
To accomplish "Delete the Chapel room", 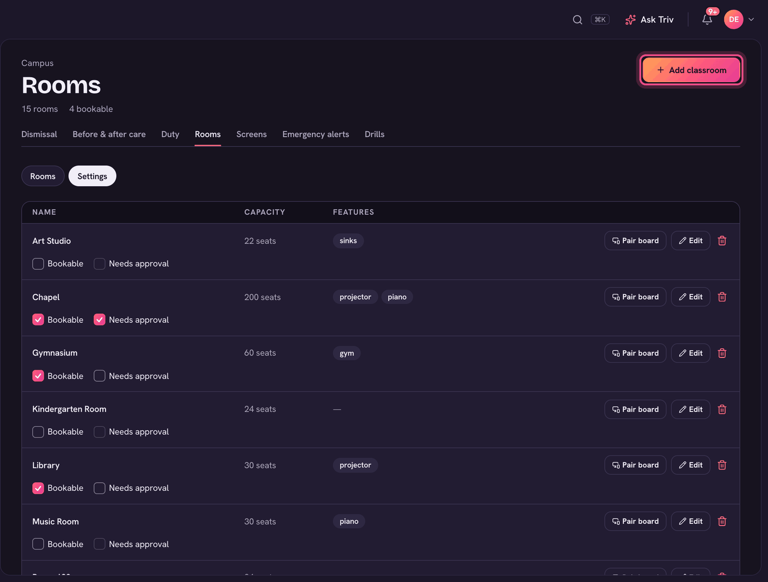I will tap(722, 297).
